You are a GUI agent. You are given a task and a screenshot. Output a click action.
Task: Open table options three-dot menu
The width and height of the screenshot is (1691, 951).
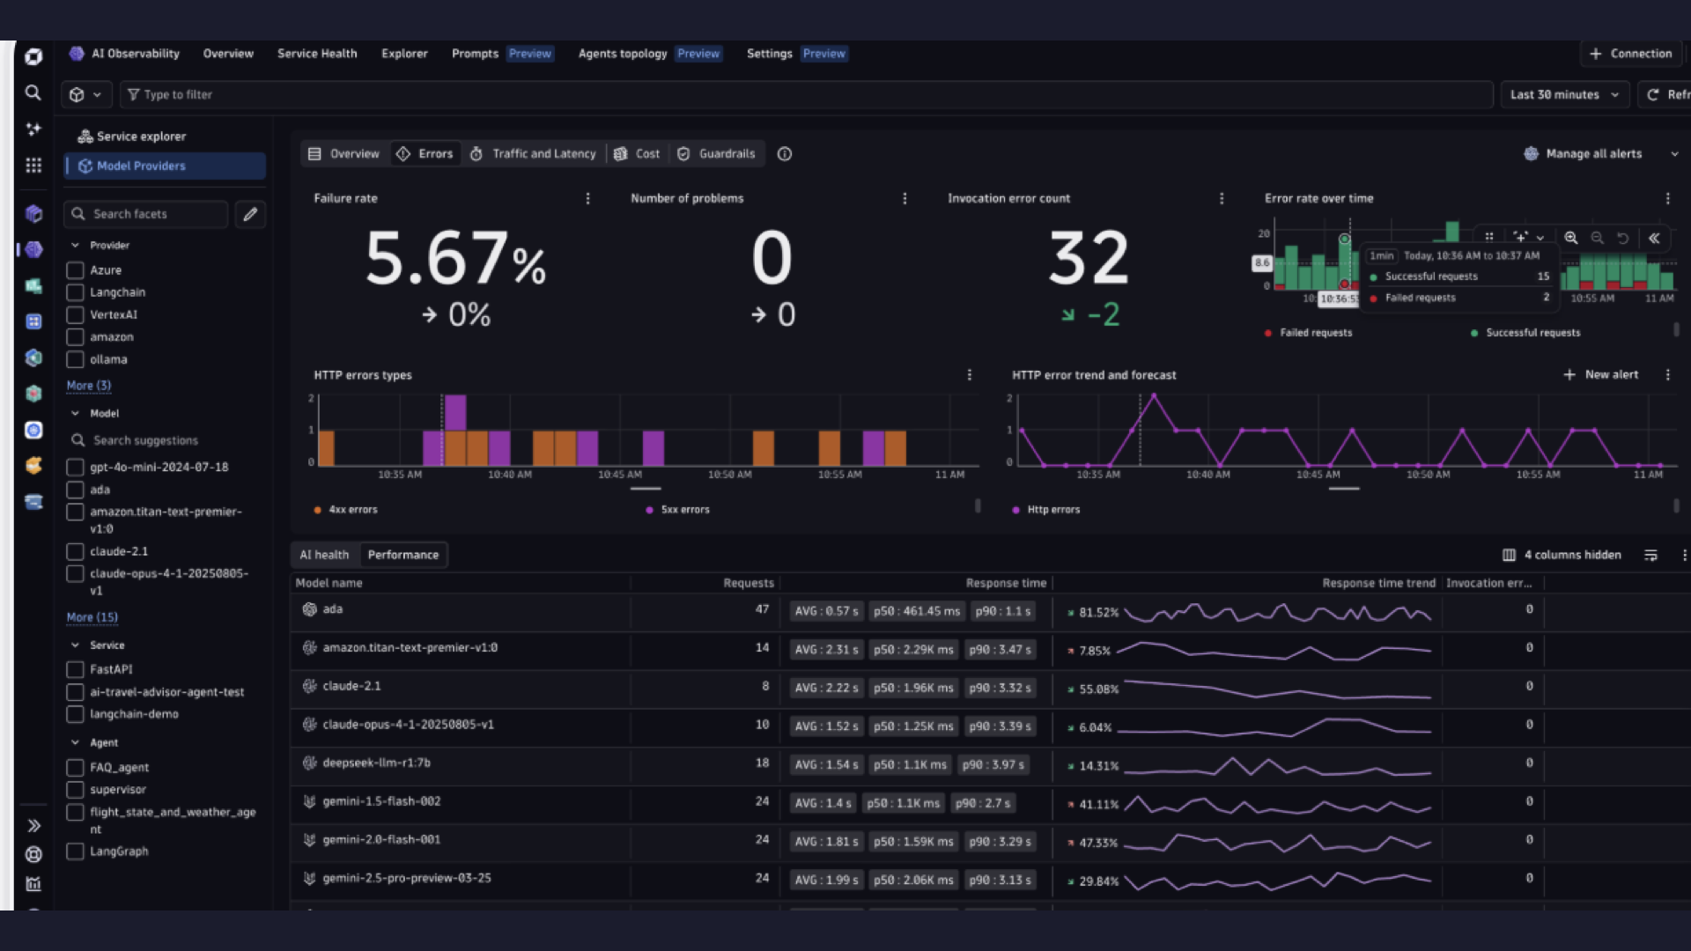click(1684, 556)
